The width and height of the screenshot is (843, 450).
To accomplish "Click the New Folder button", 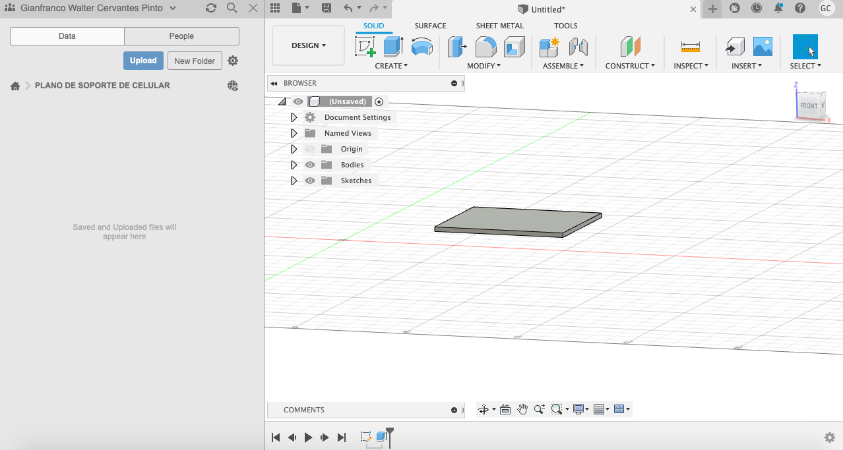I will tap(195, 61).
